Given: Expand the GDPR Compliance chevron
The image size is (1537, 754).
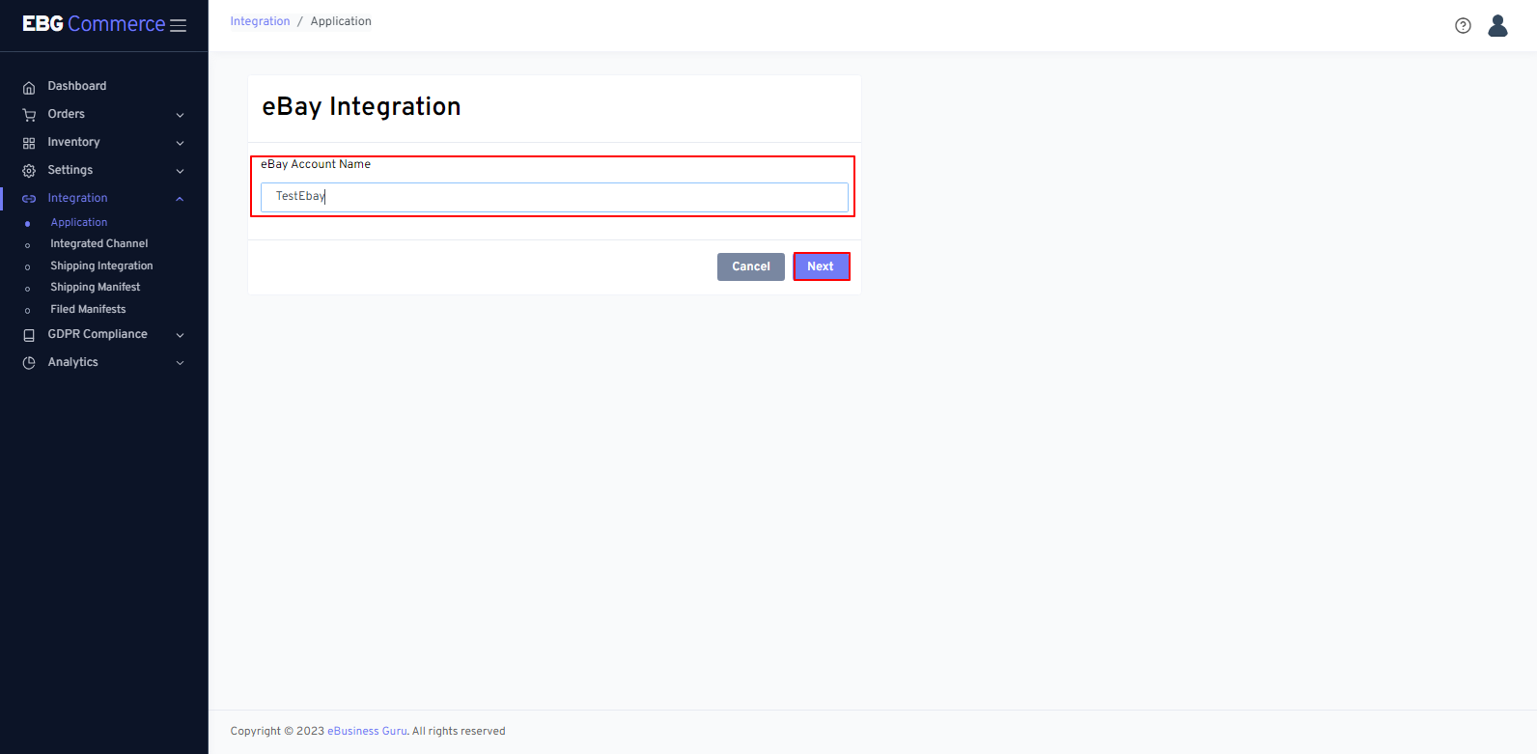Looking at the screenshot, I should (180, 335).
